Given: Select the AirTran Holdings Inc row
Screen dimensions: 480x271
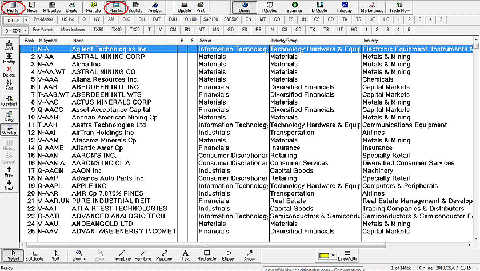Looking at the screenshot, I should tap(246, 133).
